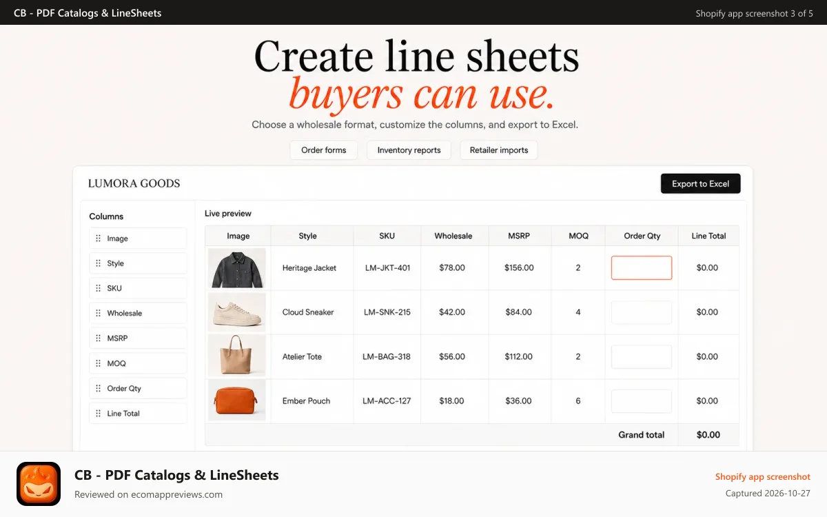
Task: Click the drag handle beside Style column
Action: point(99,263)
